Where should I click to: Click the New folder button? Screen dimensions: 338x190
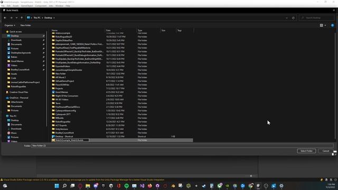(26, 25)
